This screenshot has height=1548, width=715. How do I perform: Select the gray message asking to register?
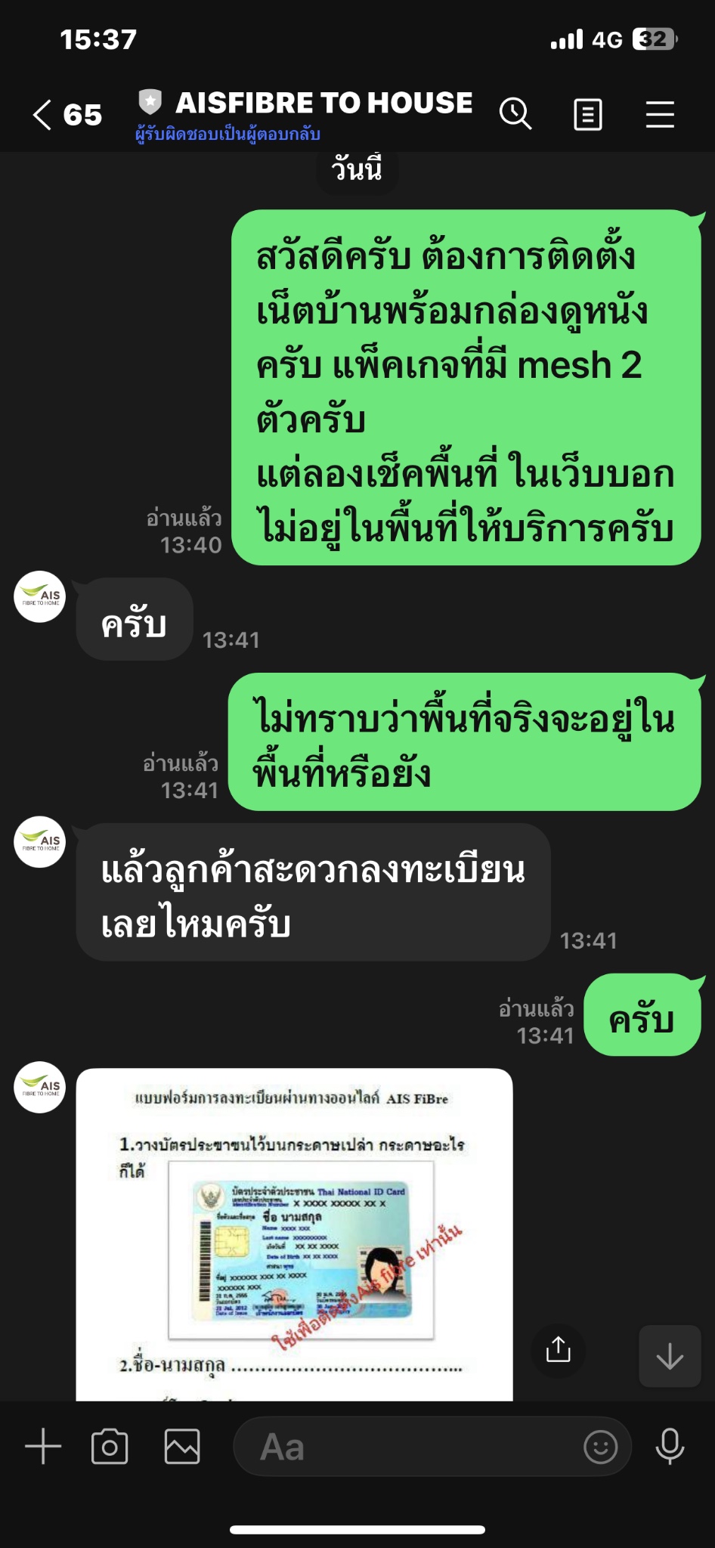point(313,893)
